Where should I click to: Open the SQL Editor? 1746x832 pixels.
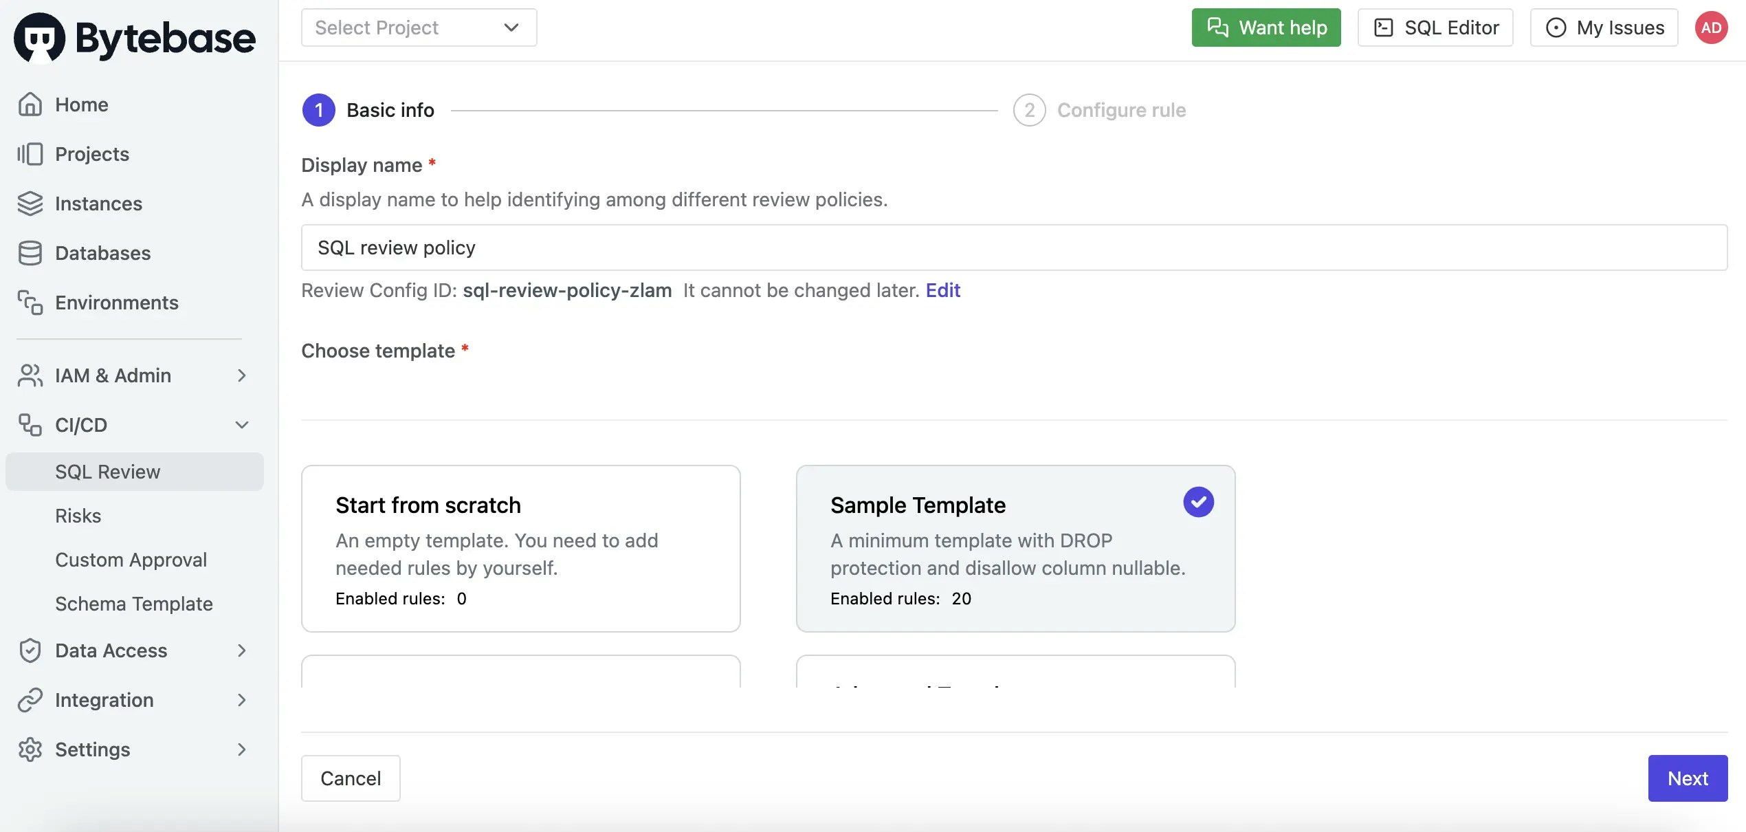(1435, 28)
